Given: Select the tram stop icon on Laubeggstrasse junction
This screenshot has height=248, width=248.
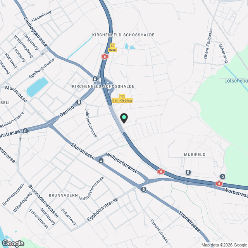Looking at the screenshot, I should [x=95, y=79].
